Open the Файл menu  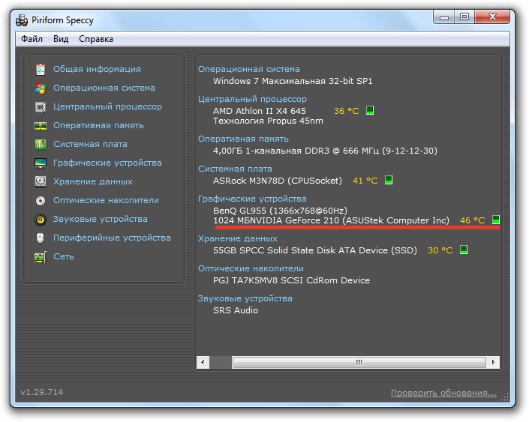click(32, 39)
